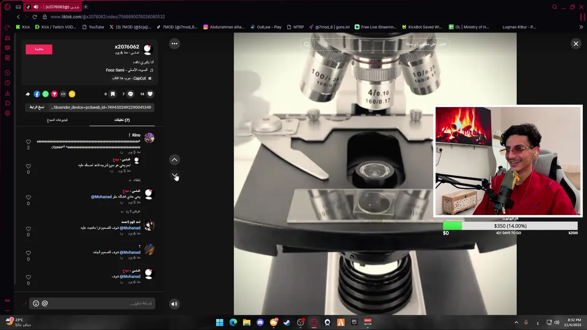Open the KickBot Saved bookmark
This screenshot has height=330, width=587.
click(422, 27)
